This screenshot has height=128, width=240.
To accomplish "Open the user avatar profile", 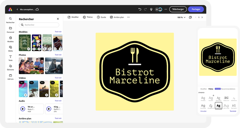I will click(160, 10).
